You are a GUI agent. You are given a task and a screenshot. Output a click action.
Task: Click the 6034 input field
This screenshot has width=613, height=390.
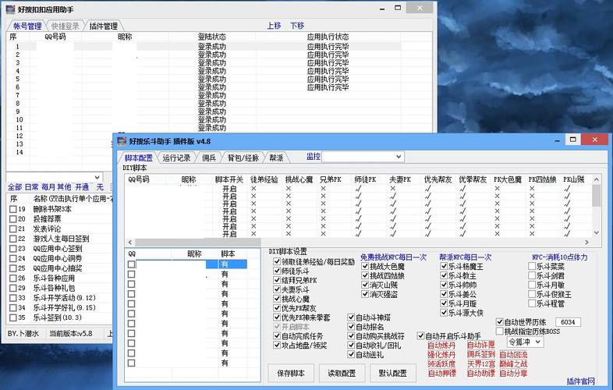click(568, 322)
